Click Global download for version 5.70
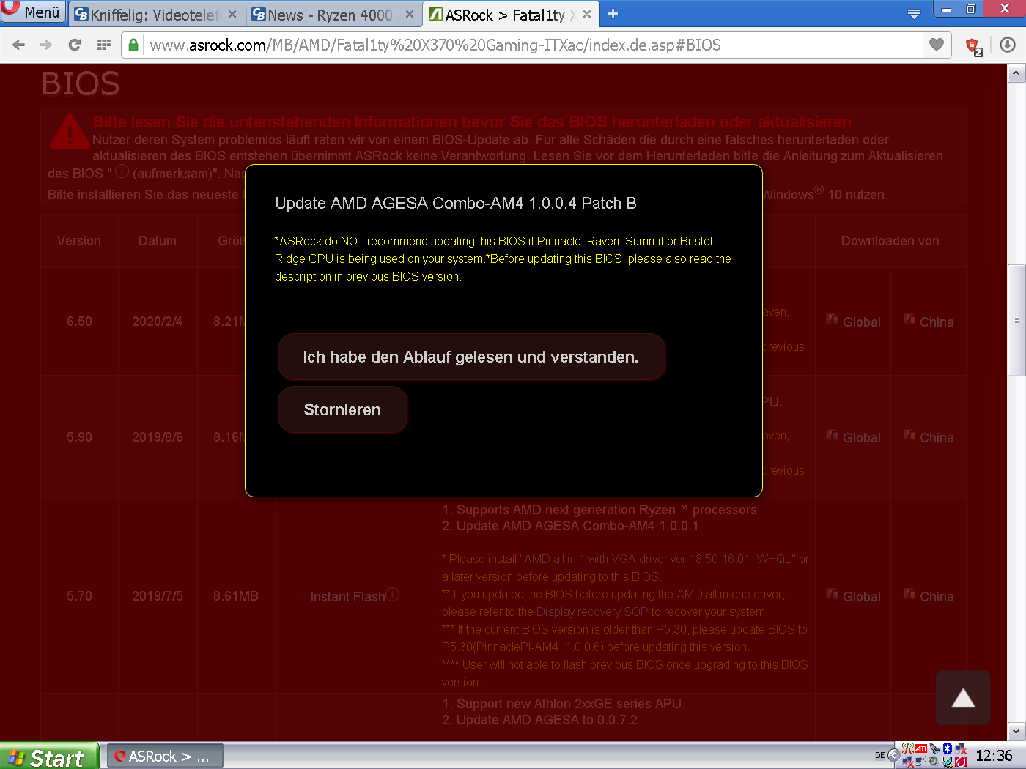This screenshot has height=769, width=1026. tap(854, 596)
